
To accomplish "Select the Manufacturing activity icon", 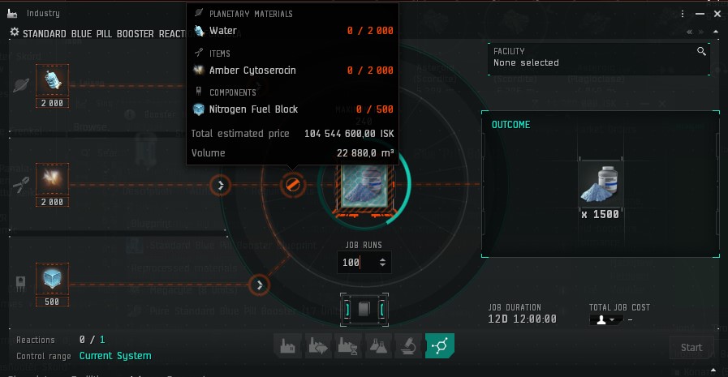I will click(x=288, y=346).
